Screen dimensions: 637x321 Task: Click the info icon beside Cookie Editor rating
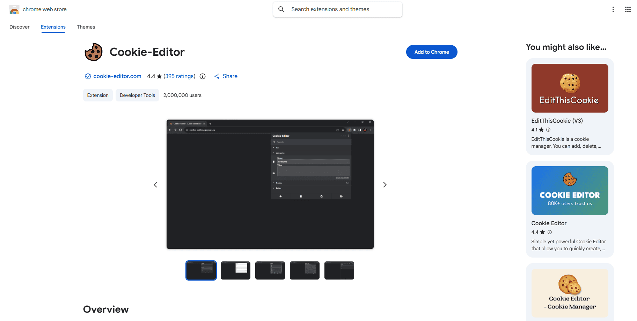550,232
